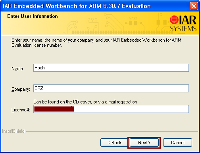Click the installer window title text
Screen dimensions: 200x153
tap(77, 6)
